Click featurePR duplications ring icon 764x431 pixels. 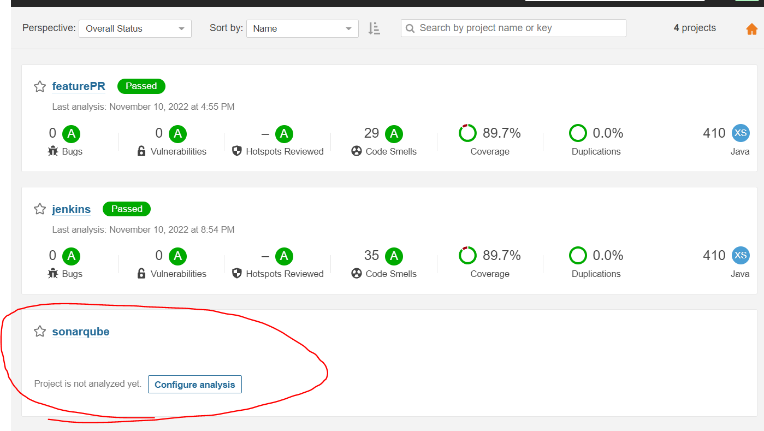tap(578, 133)
